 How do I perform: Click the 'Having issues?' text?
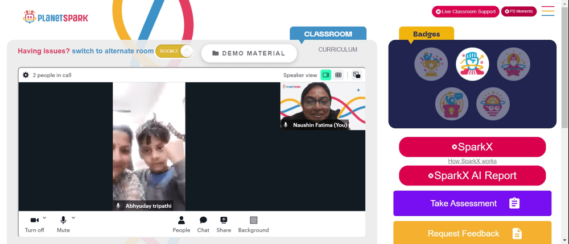coord(44,51)
